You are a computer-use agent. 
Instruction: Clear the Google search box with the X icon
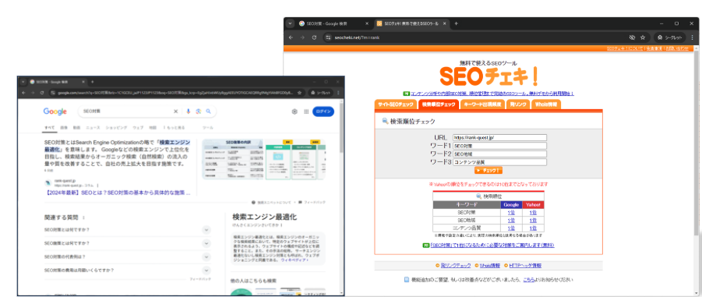pos(176,111)
